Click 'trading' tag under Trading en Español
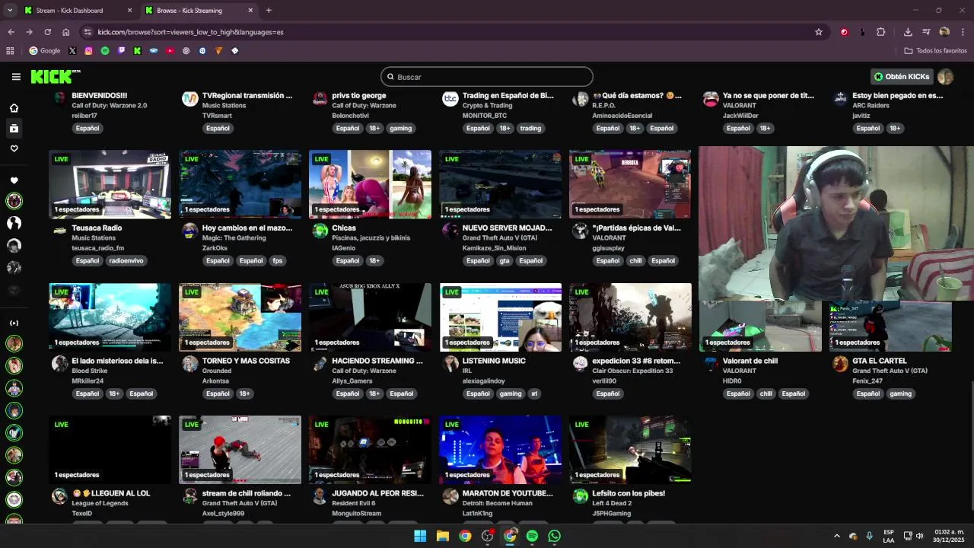The image size is (974, 548). [x=530, y=129]
